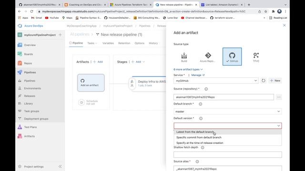Show info for Source (repository)
The height and width of the screenshot is (171, 305).
pyautogui.click(x=206, y=89)
